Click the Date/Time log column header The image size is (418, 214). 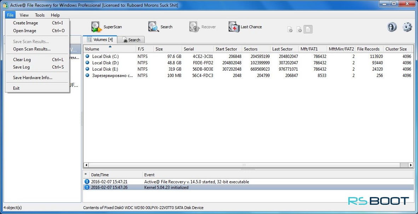coord(116,175)
